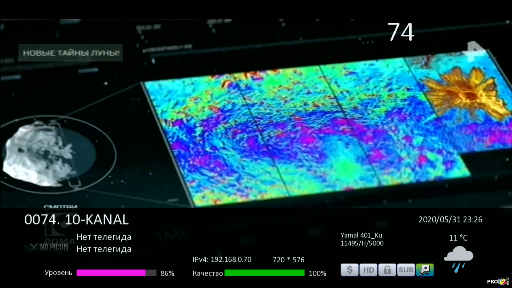Click the Yamal 401_Ku satellite name
This screenshot has width=512, height=288.
coord(361,235)
